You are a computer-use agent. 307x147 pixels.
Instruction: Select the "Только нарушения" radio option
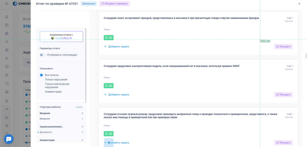click(41, 79)
